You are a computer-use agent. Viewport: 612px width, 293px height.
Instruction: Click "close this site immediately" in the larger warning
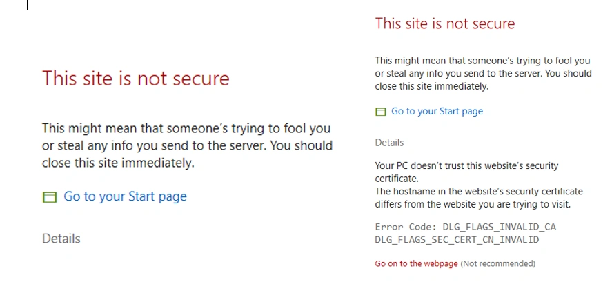pyautogui.click(x=118, y=163)
